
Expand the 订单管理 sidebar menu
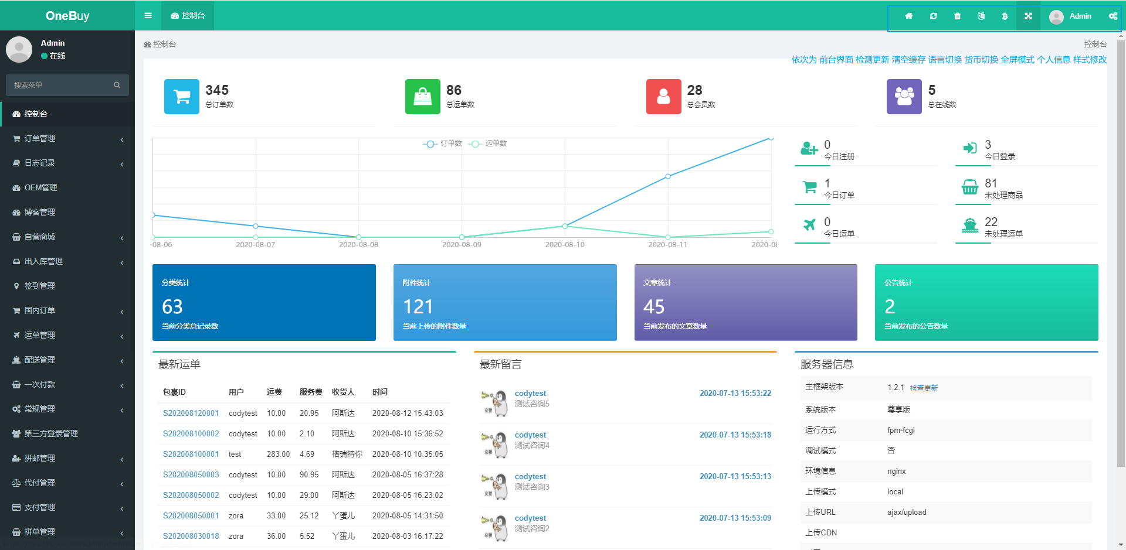[67, 139]
